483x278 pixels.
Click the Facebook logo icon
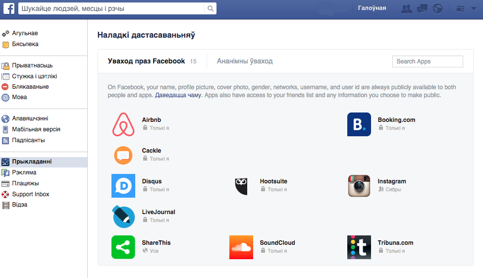9,8
